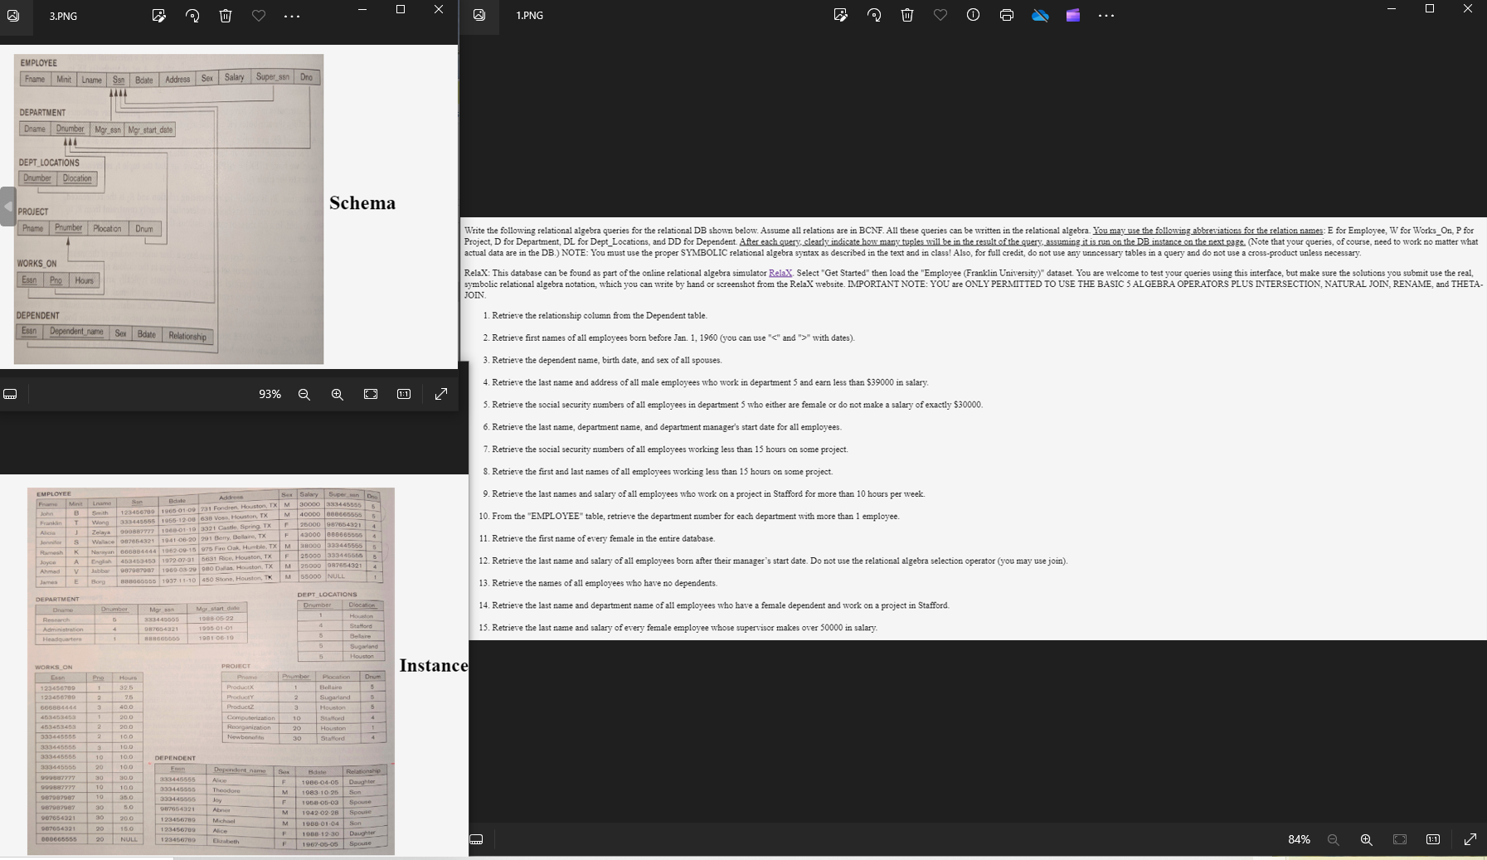Toggle the filmstrip panel in the 3.PNG window
This screenshot has width=1487, height=860.
10,394
